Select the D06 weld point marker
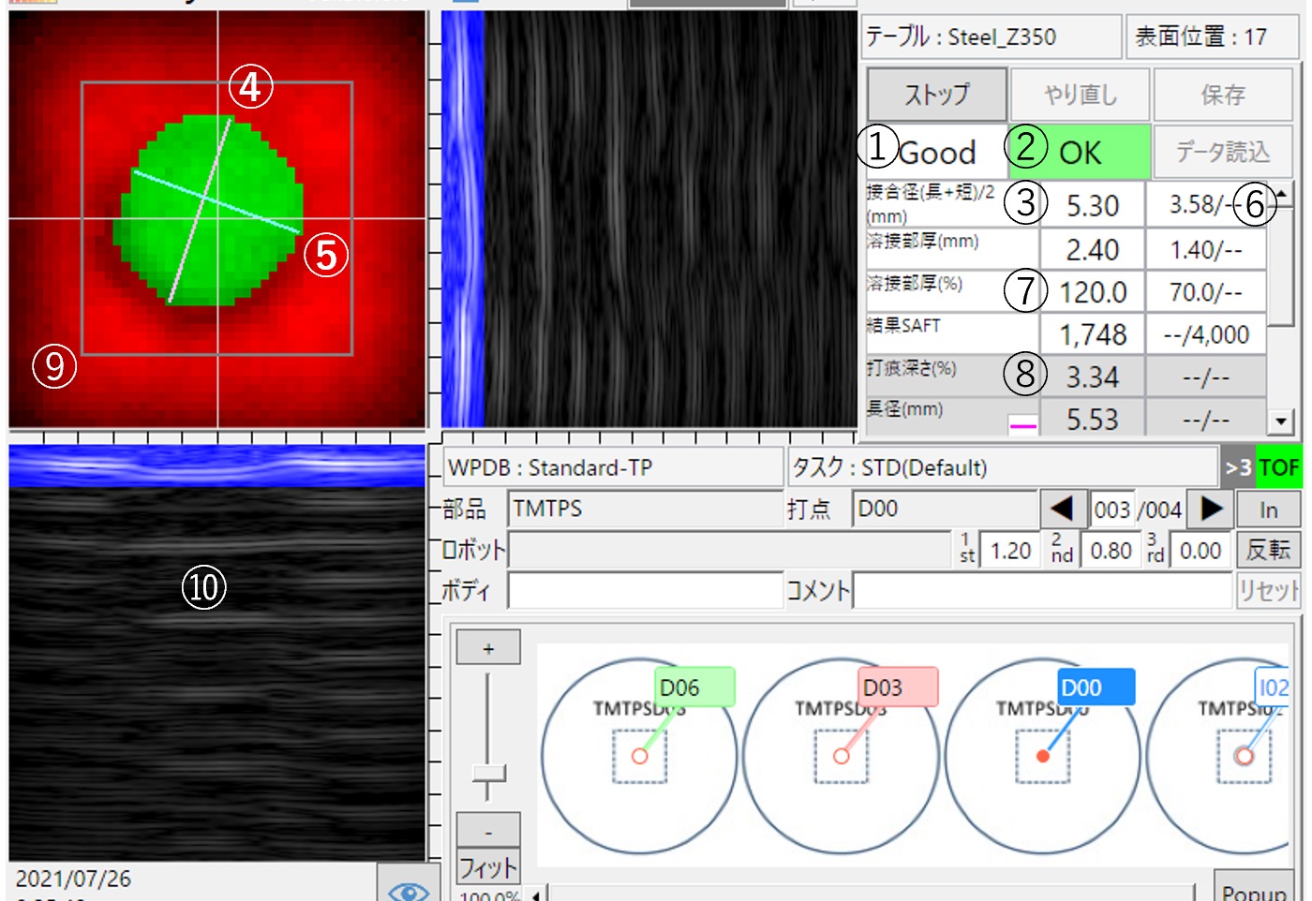 click(x=693, y=687)
